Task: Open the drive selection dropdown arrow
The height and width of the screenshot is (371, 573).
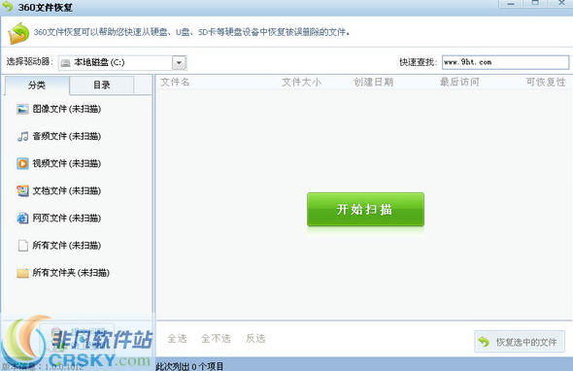Action: tap(179, 63)
